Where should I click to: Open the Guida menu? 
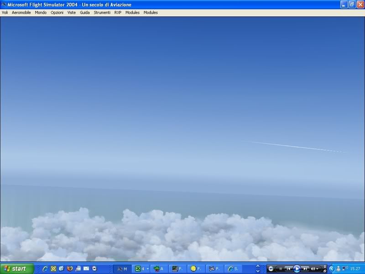85,13
